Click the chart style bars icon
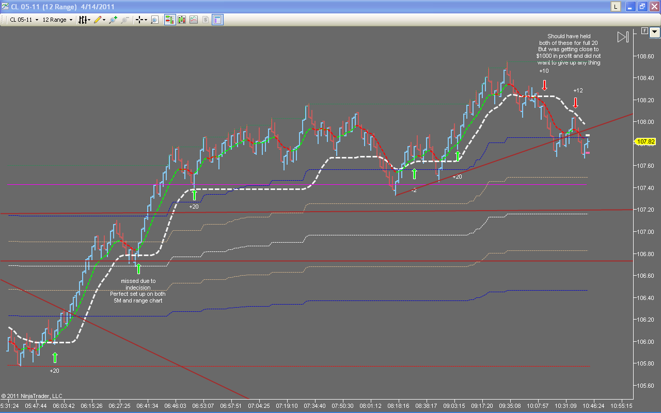 [x=82, y=20]
